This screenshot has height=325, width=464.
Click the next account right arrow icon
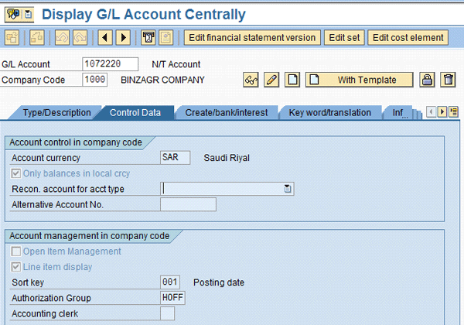pyautogui.click(x=123, y=38)
